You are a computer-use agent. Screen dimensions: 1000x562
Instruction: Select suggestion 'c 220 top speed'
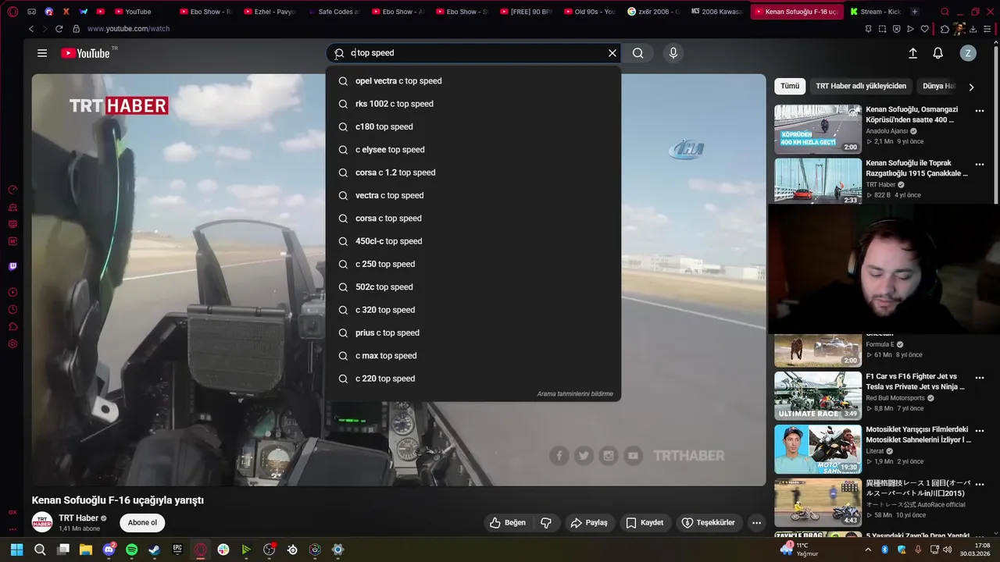click(x=473, y=379)
